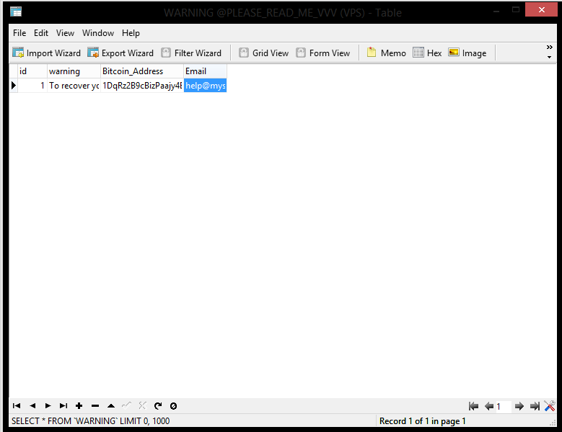Open the Hex viewer

coord(427,53)
